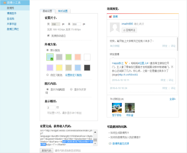Click the preview feed vertical scrollbar
The height and width of the screenshot is (153, 187).
pos(178,44)
